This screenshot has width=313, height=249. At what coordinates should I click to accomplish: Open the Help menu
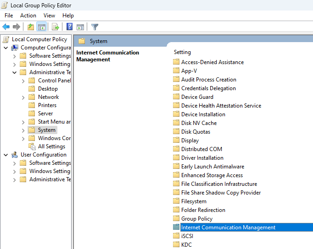pyautogui.click(x=68, y=16)
